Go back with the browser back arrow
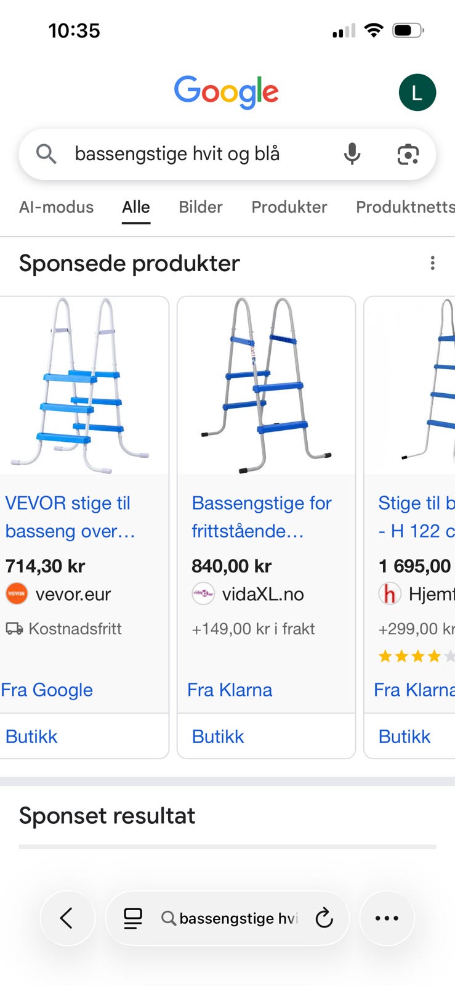This screenshot has height=986, width=455. [x=67, y=918]
